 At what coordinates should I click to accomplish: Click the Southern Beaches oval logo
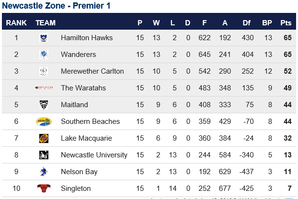[x=44, y=122]
